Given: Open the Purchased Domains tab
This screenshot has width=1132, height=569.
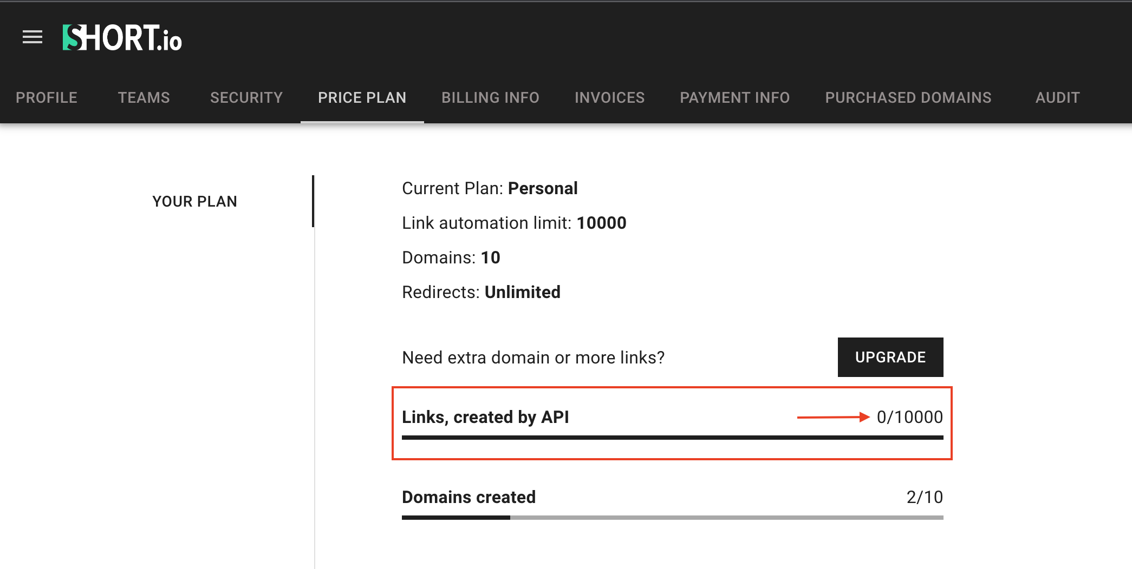Looking at the screenshot, I should tap(908, 97).
